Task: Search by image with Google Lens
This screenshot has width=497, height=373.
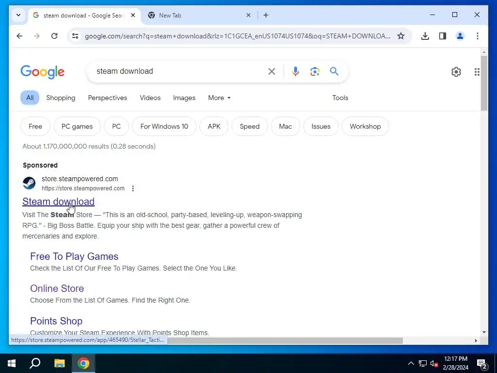Action: point(315,71)
